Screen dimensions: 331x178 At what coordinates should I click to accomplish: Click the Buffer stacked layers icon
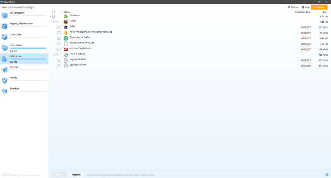point(66,27)
